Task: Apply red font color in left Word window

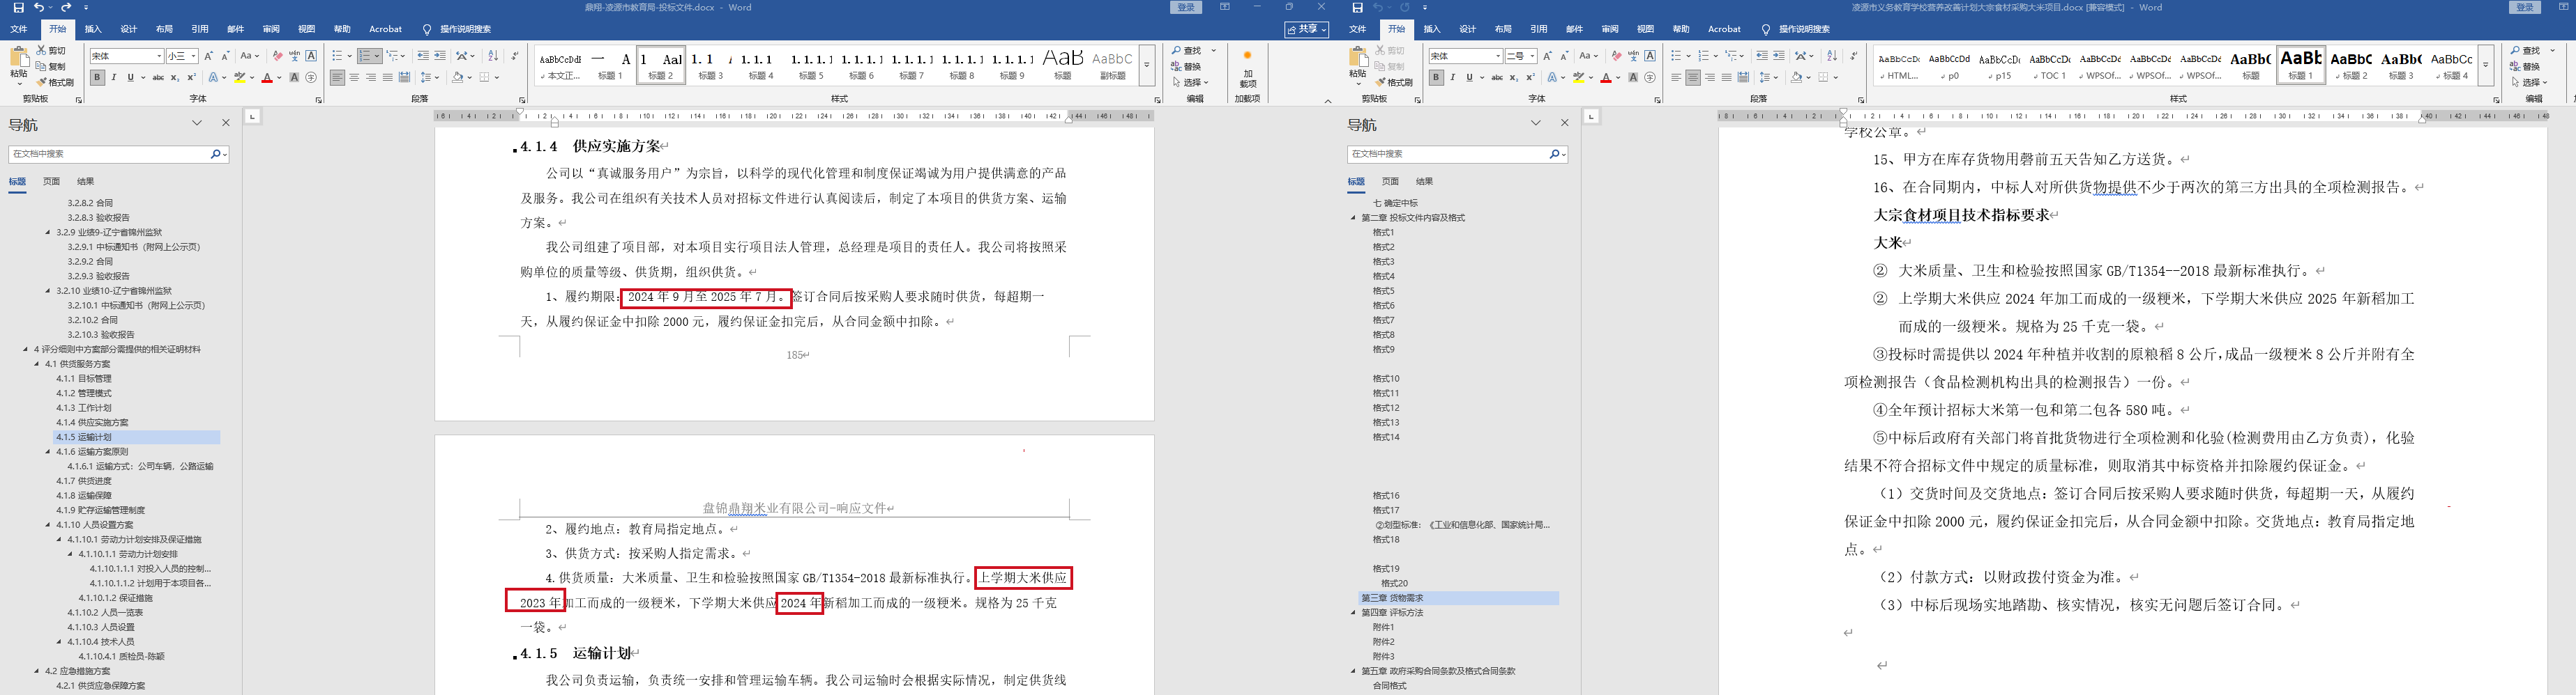Action: point(267,77)
